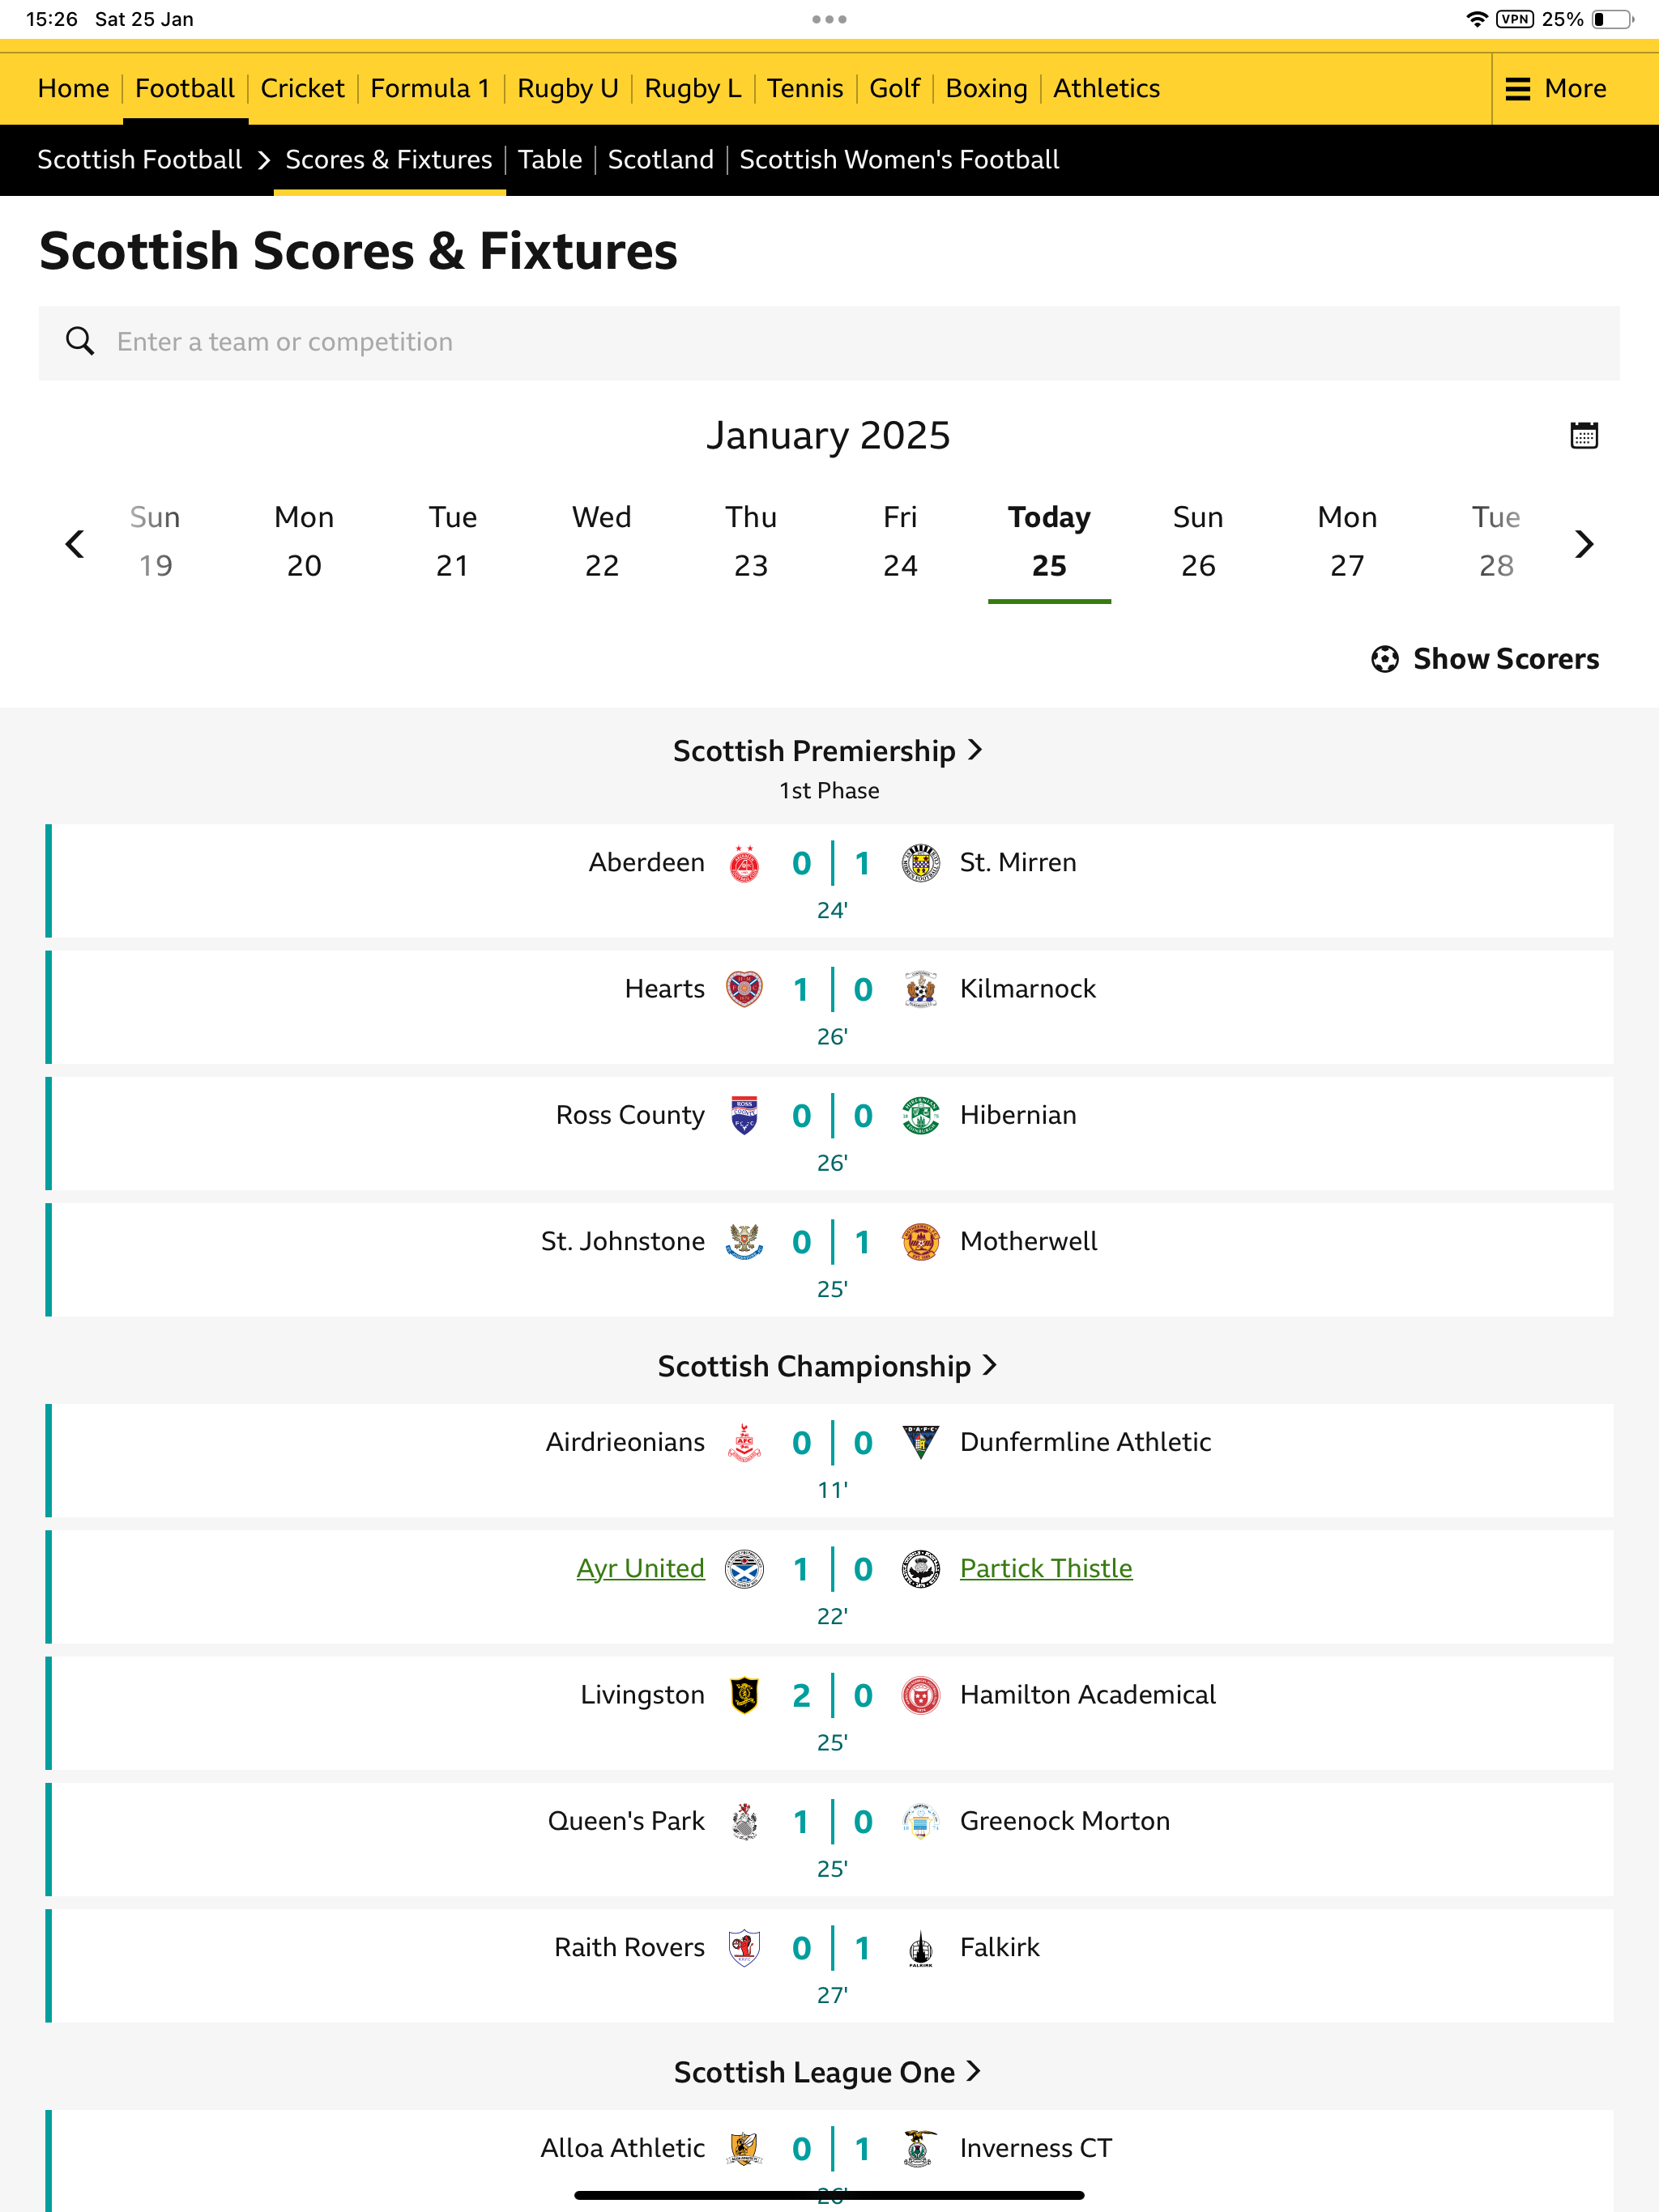Tap the Aberdeen club crest

tap(744, 863)
